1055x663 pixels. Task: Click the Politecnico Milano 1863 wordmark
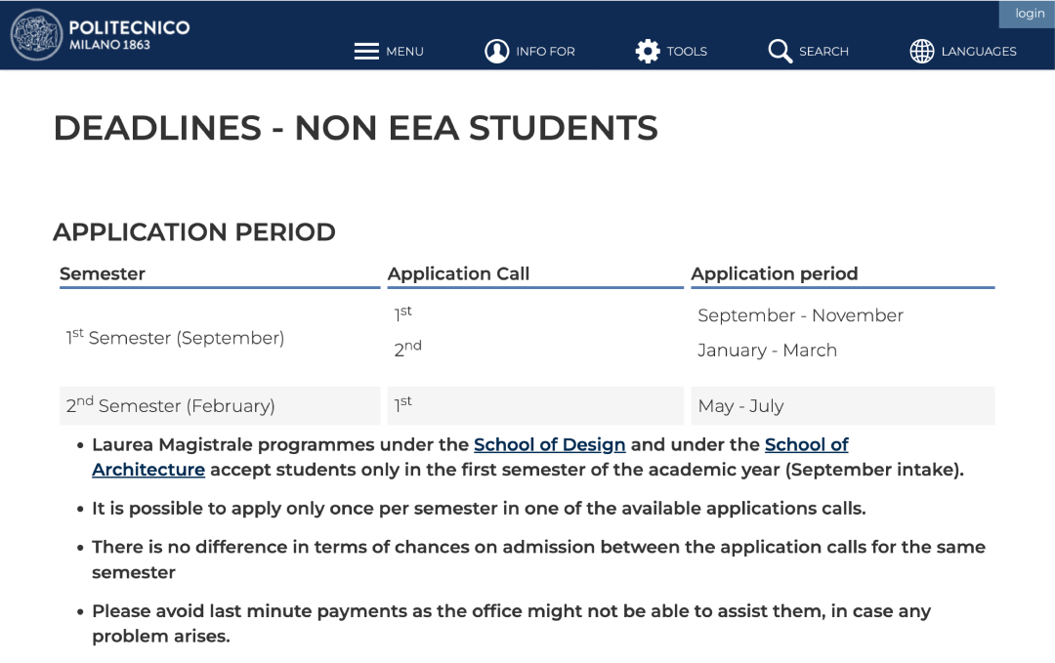[x=129, y=34]
